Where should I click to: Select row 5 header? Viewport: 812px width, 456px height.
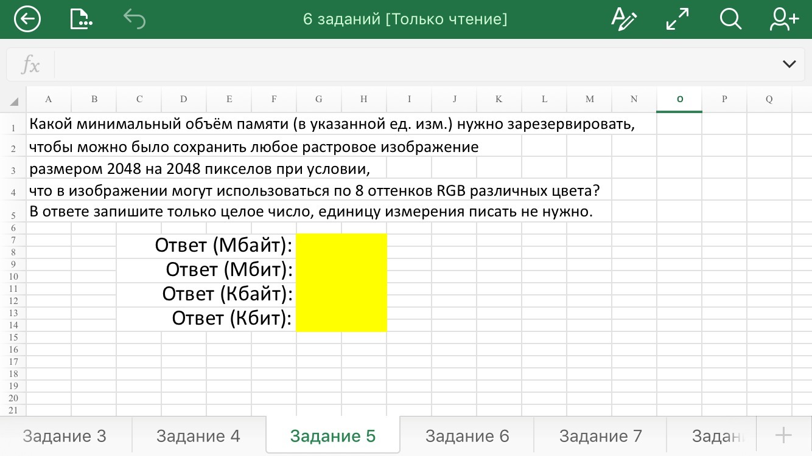(x=13, y=216)
